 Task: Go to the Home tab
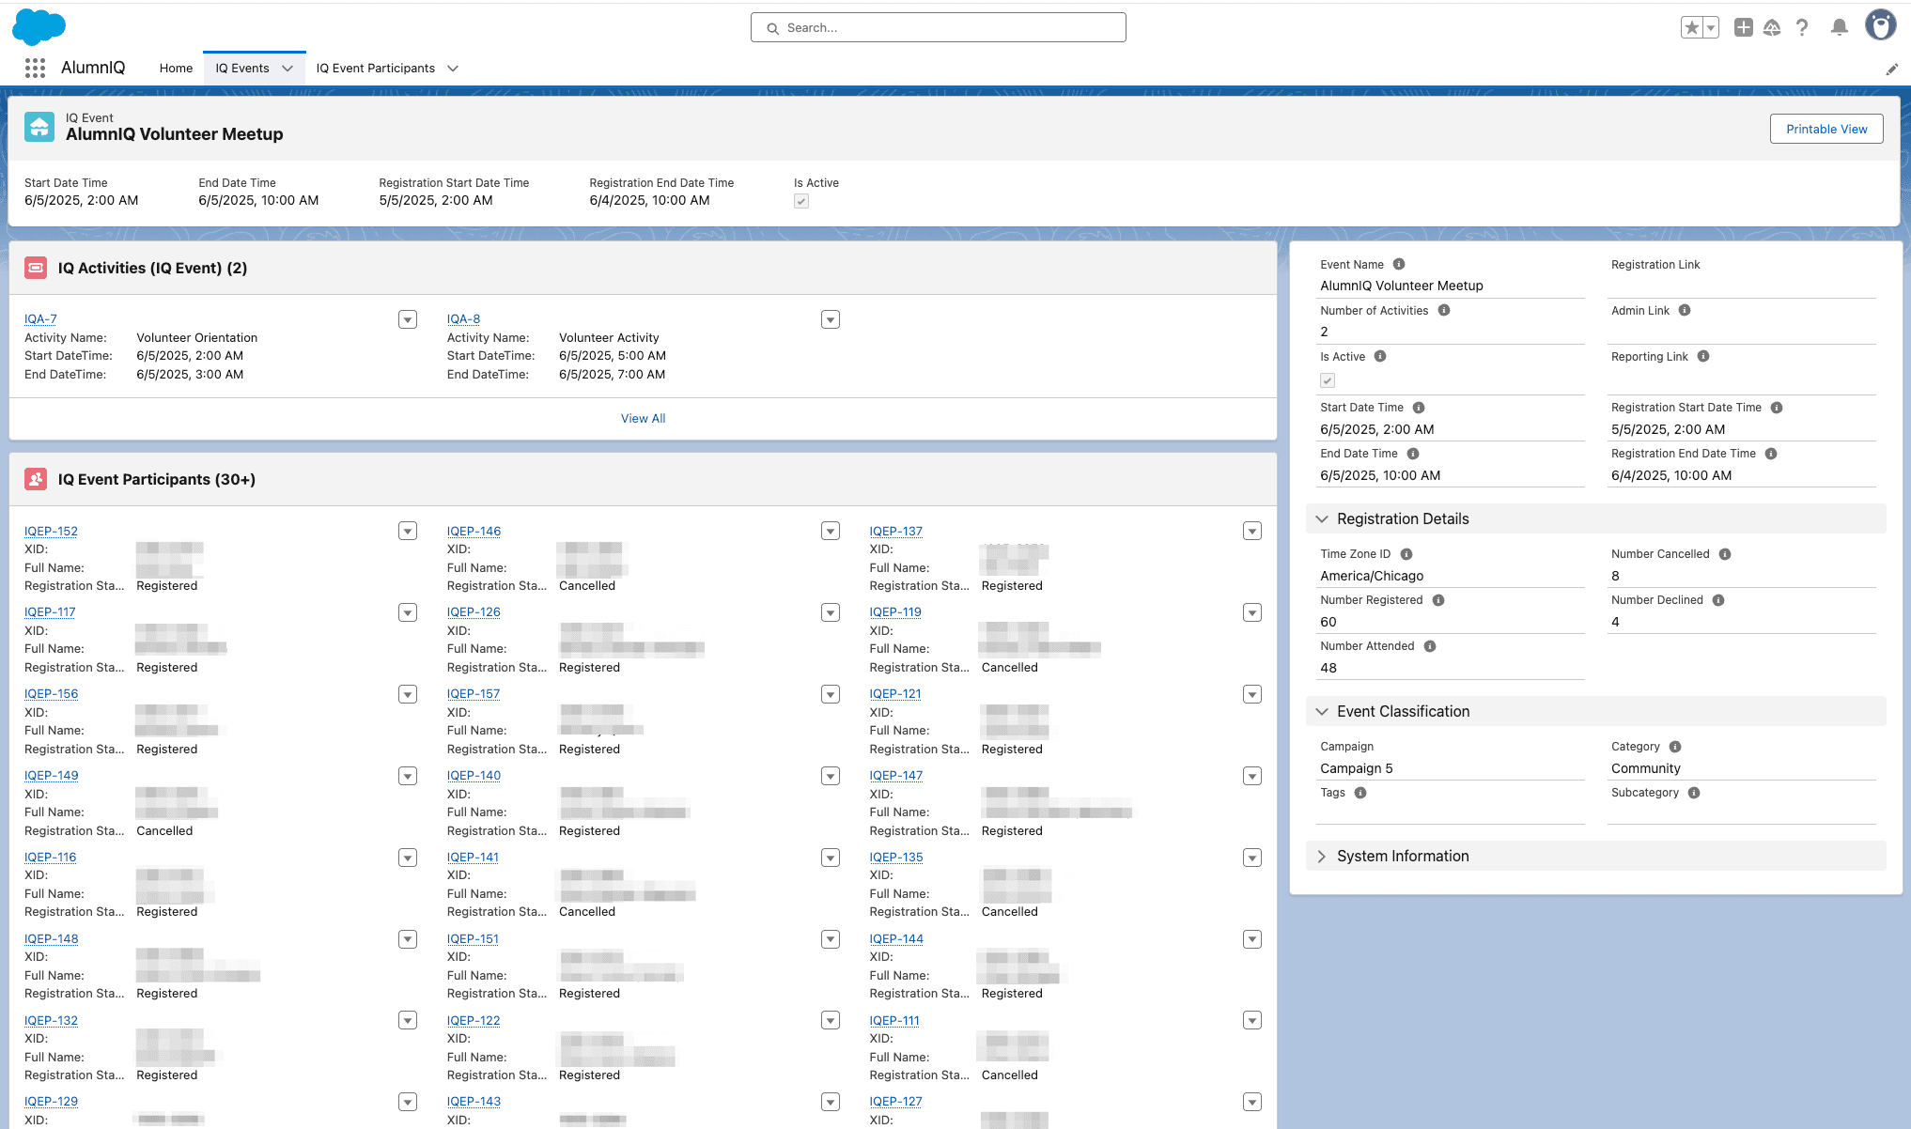pyautogui.click(x=176, y=68)
